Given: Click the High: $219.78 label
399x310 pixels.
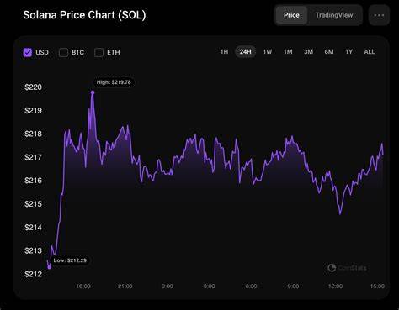Looking at the screenshot, I should [x=114, y=82].
